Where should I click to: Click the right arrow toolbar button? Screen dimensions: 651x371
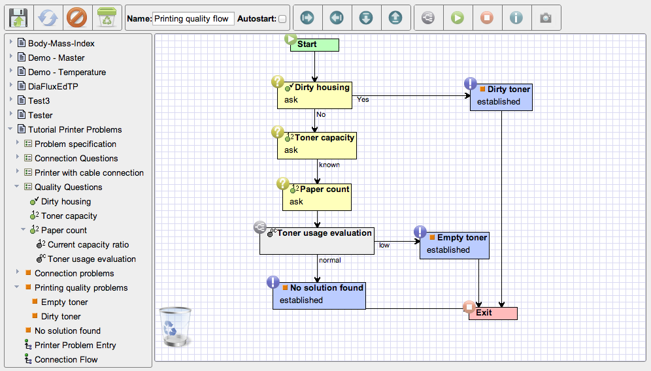point(307,18)
